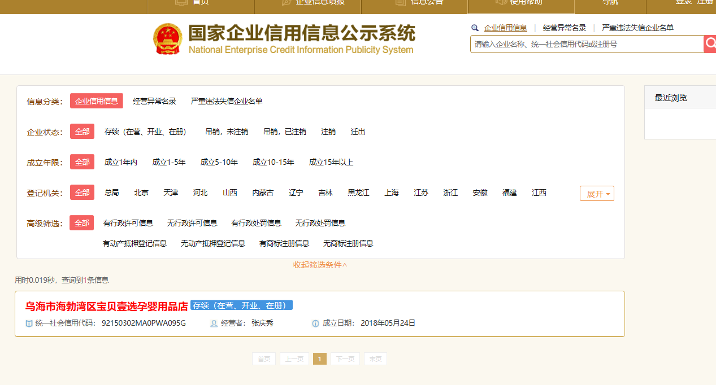Select 严重违法失信企业名单 in 信息分类 filter
Viewport: 716px width, 385px height.
coord(227,101)
